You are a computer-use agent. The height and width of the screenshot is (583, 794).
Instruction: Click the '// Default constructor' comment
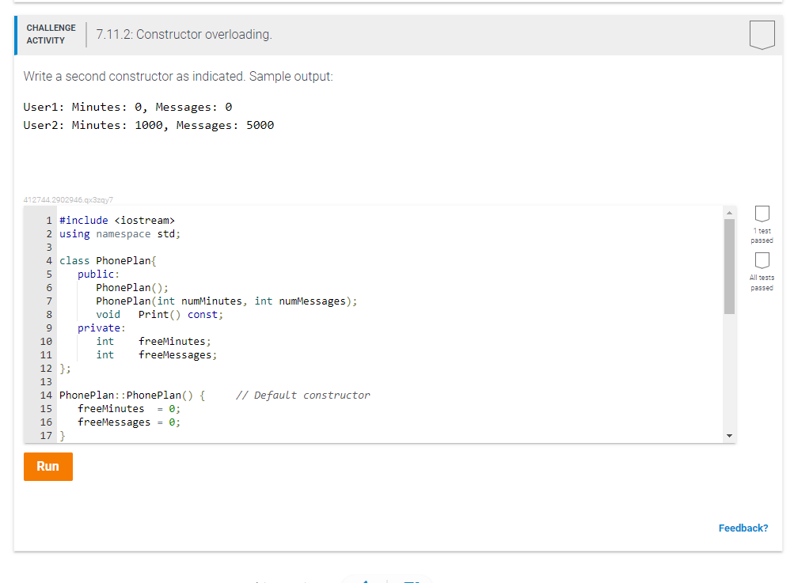(x=303, y=396)
